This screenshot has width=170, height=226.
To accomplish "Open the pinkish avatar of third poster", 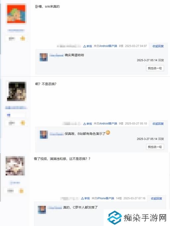I will coord(15,166).
